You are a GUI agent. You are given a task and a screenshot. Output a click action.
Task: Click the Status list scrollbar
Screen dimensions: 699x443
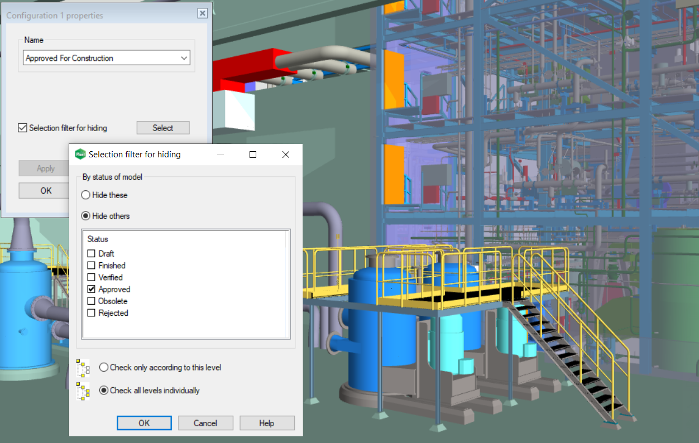point(287,285)
